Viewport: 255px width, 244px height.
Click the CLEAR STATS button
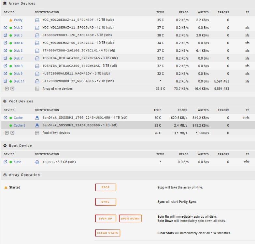pyautogui.click(x=107, y=233)
